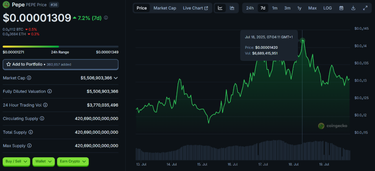The height and width of the screenshot is (171, 375).
Task: Click the $0.00001309 price text
Action: (x=37, y=18)
